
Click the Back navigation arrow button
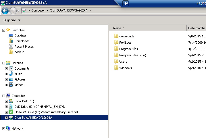pyautogui.click(x=5, y=11)
